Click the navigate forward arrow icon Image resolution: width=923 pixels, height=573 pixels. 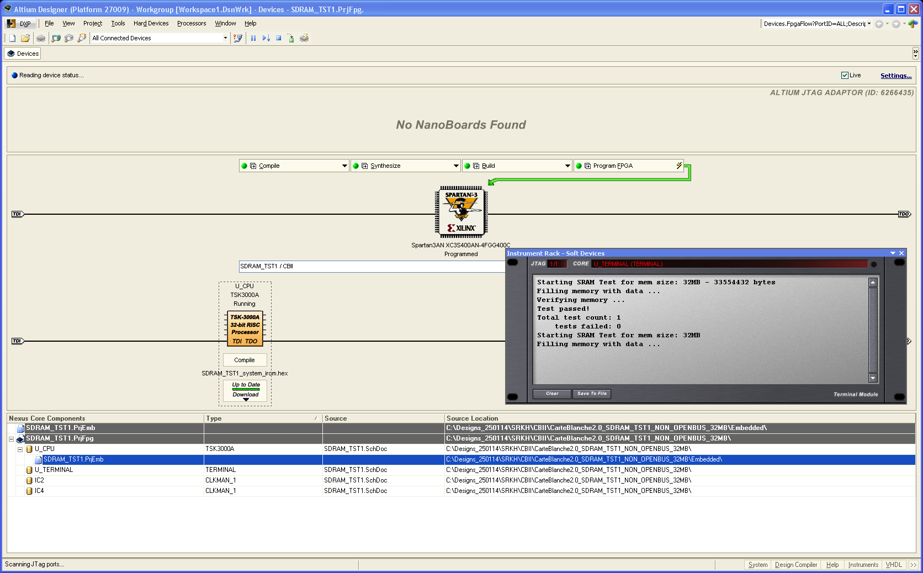[x=896, y=24]
